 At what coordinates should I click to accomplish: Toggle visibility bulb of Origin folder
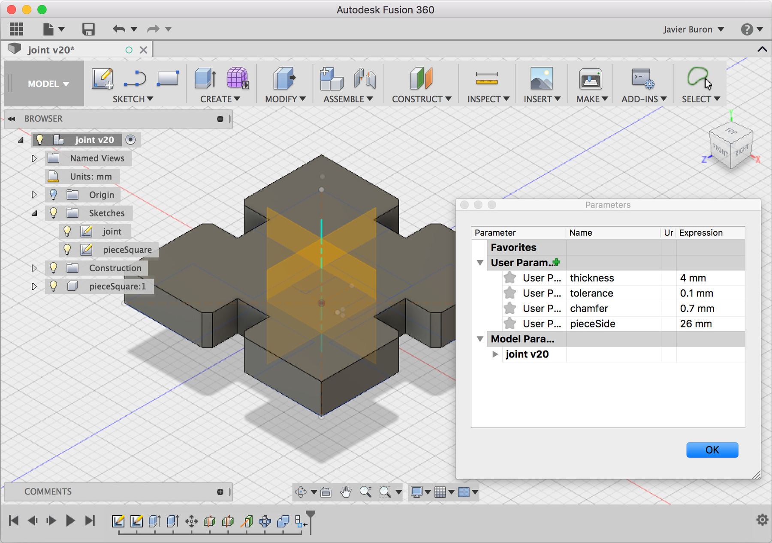click(53, 195)
